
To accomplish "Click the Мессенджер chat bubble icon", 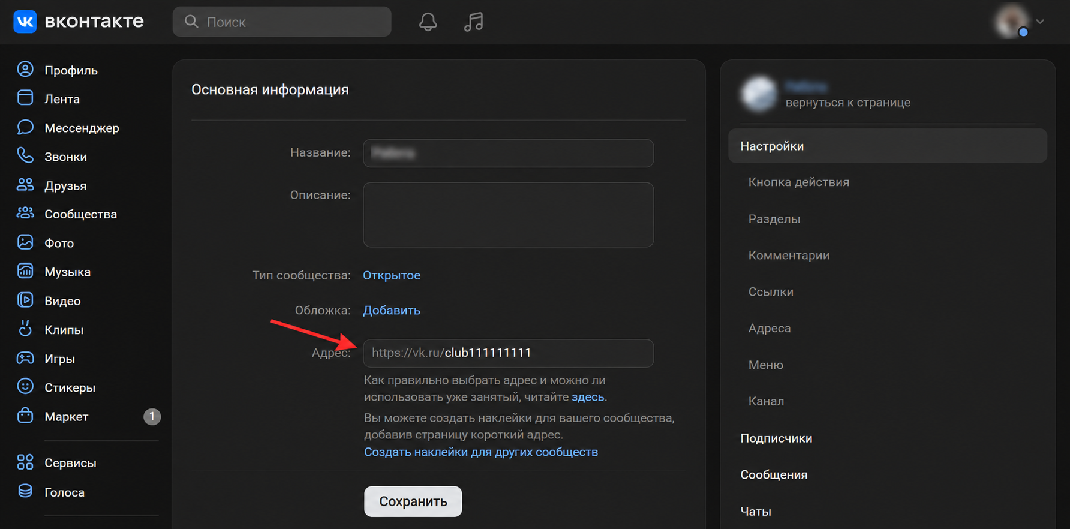I will pyautogui.click(x=25, y=127).
